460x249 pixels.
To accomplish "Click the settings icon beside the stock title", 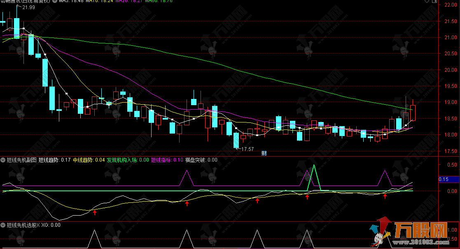I will click(54, 2).
